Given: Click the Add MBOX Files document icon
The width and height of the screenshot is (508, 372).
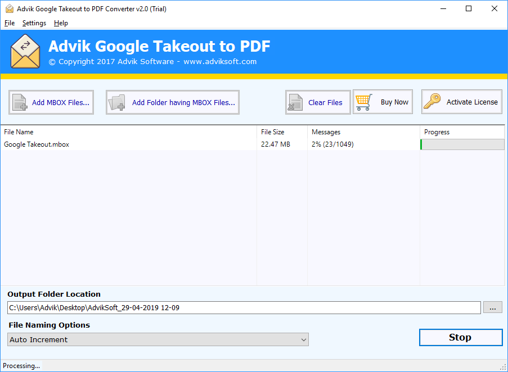Looking at the screenshot, I should [20, 102].
